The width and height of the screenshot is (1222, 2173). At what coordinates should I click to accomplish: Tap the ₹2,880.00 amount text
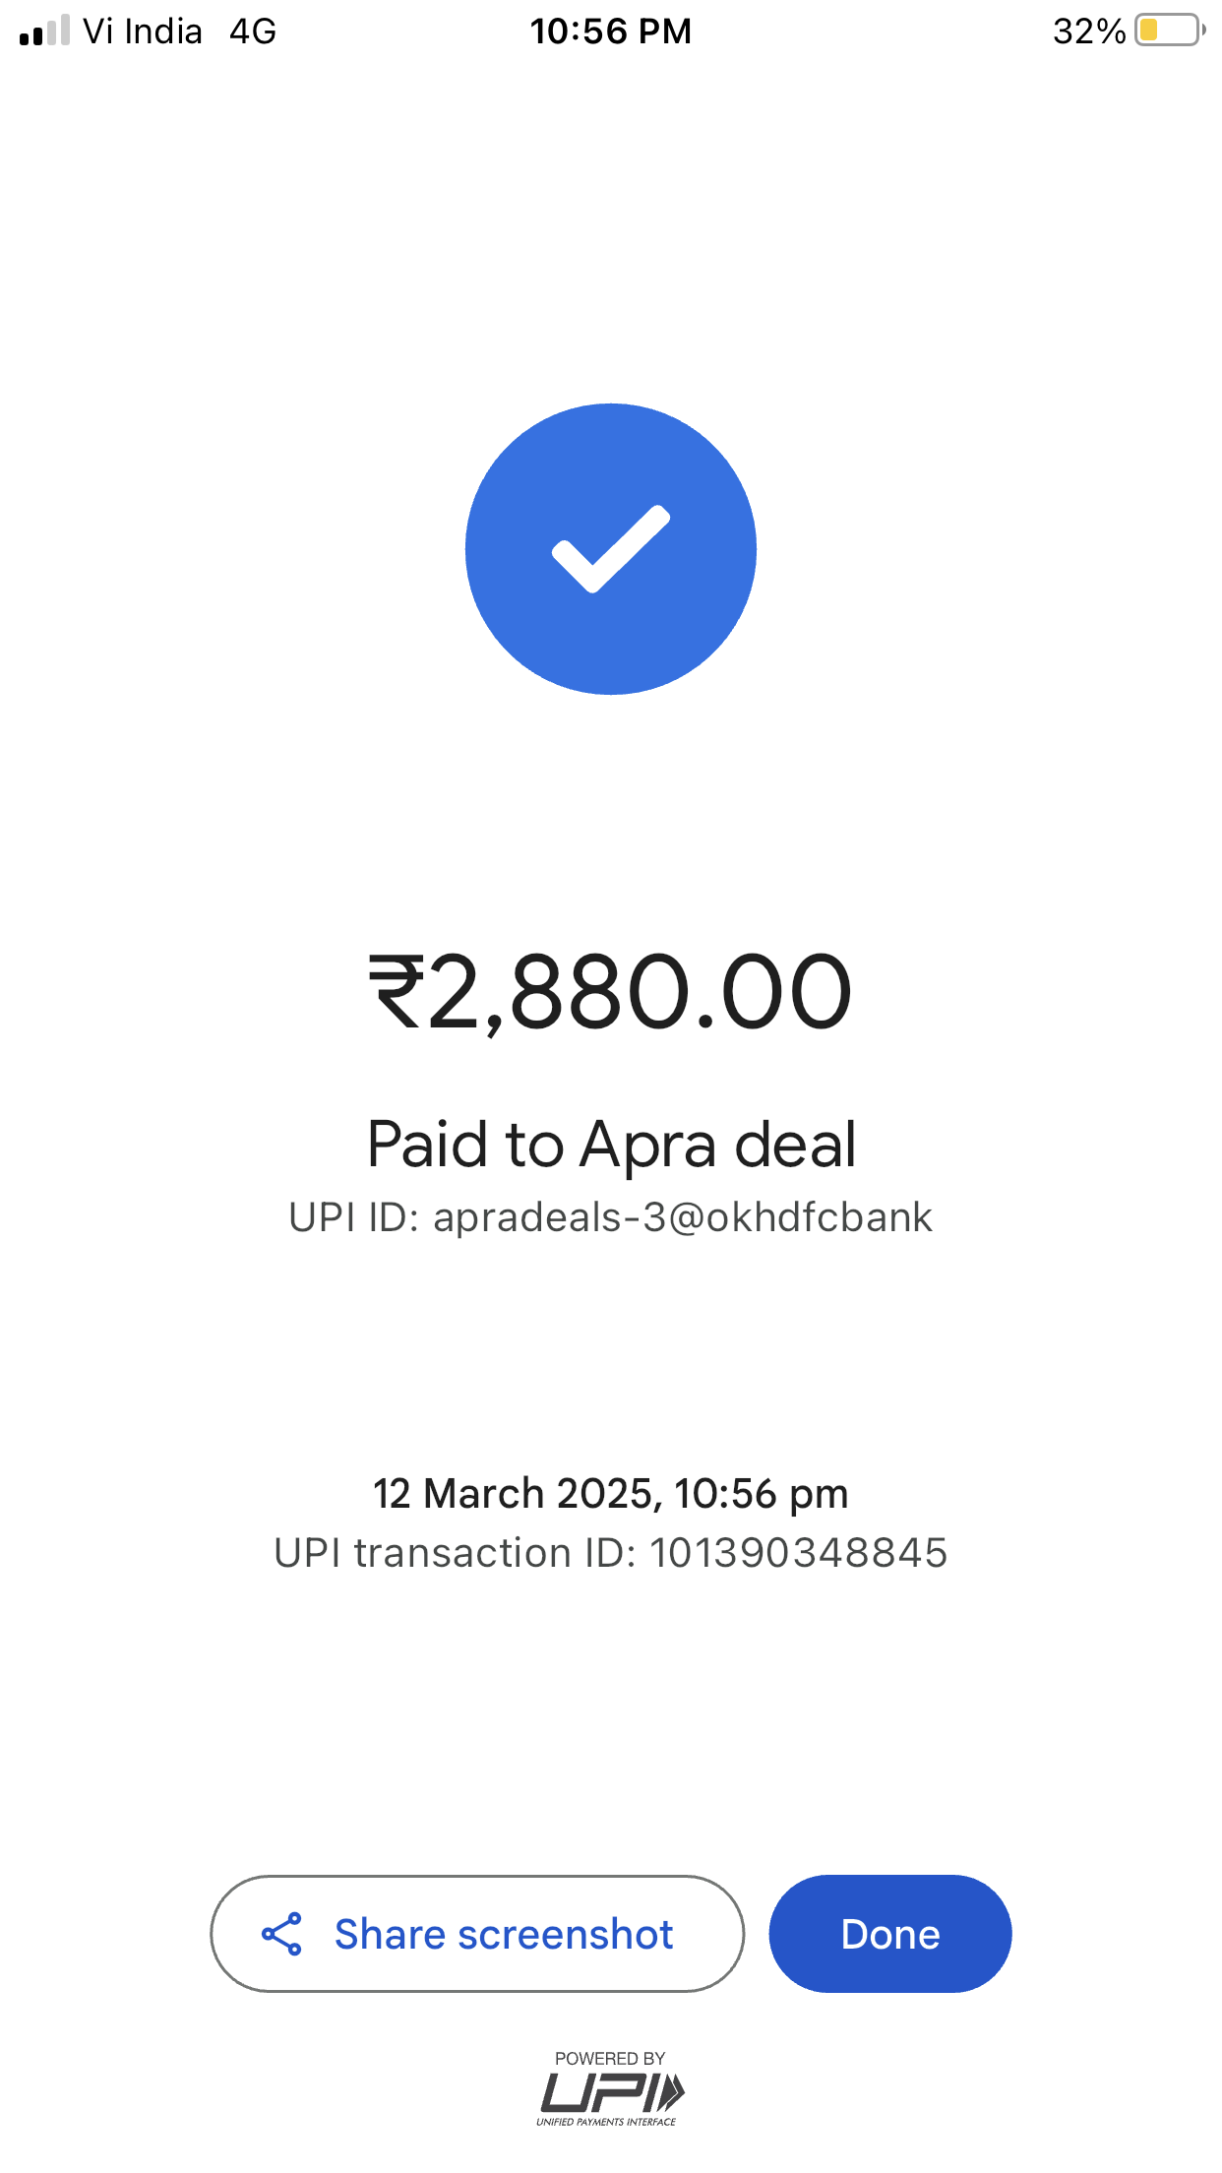coord(611,992)
